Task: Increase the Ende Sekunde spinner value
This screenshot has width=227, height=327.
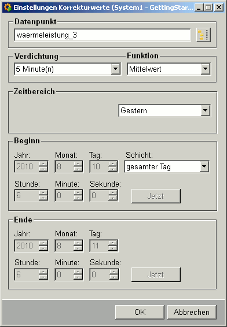Action: click(113, 272)
